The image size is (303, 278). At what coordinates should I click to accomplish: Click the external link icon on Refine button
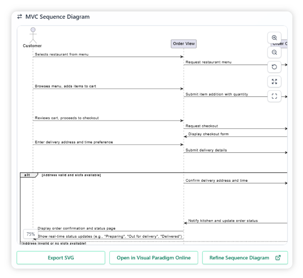point(278,258)
